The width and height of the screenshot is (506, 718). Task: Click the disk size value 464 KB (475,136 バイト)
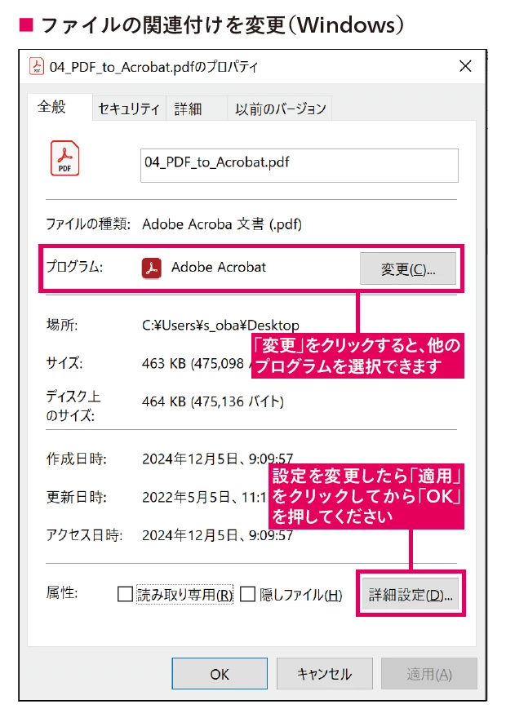click(x=213, y=401)
